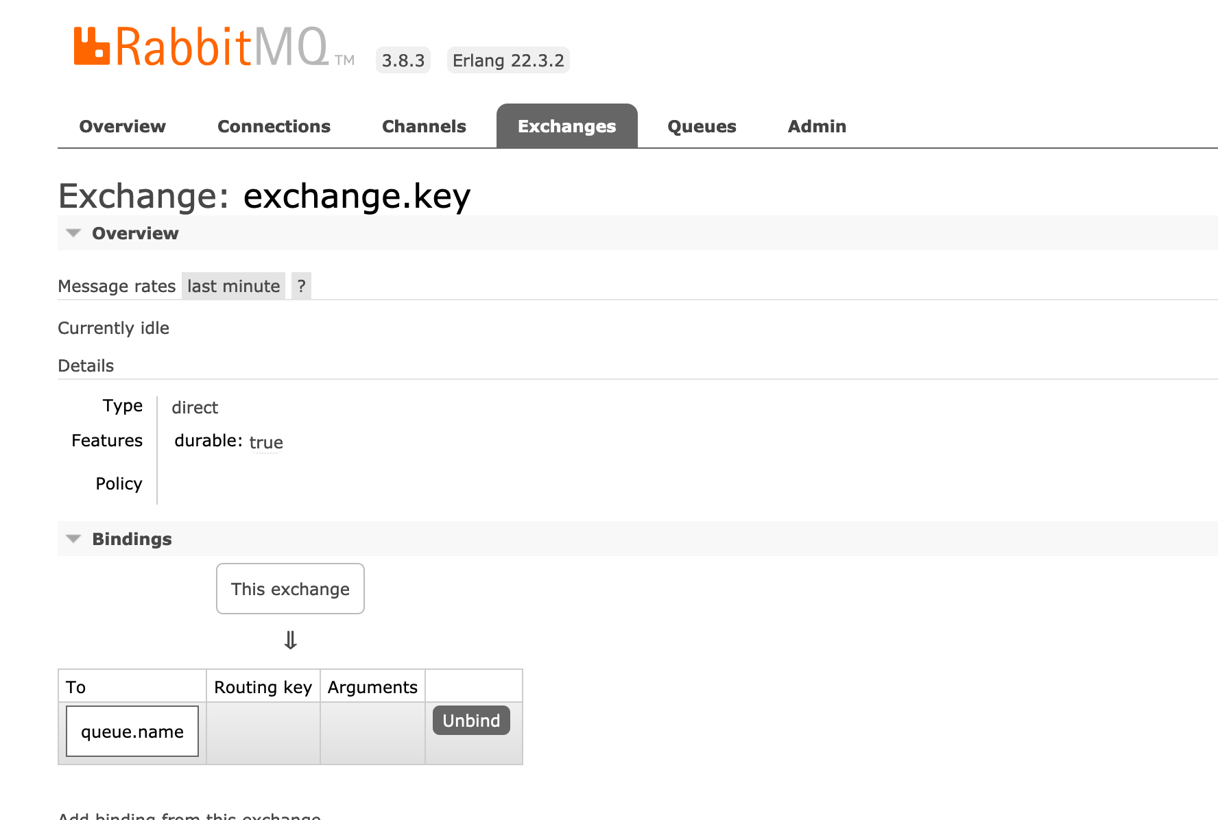Click the This exchange box
Viewport: 1218px width, 820px height.
290,588
